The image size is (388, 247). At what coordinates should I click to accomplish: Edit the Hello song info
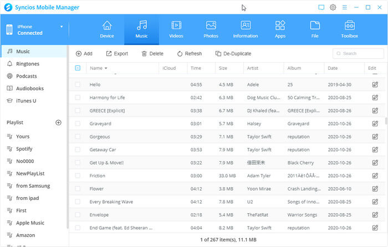coord(375,85)
